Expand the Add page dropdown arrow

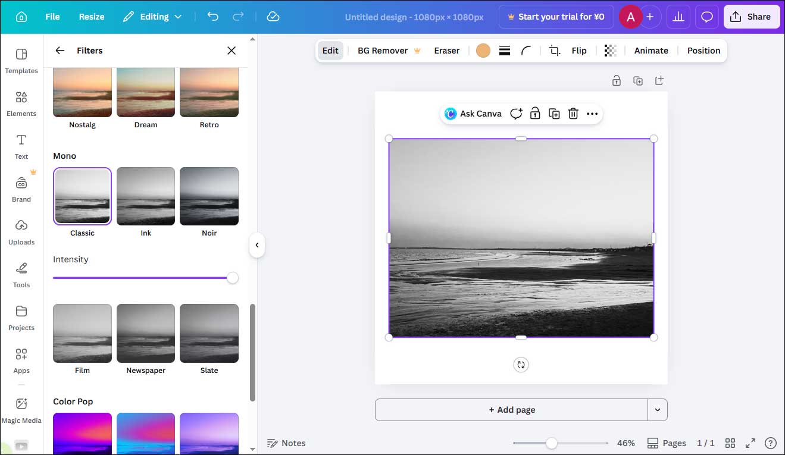click(657, 409)
